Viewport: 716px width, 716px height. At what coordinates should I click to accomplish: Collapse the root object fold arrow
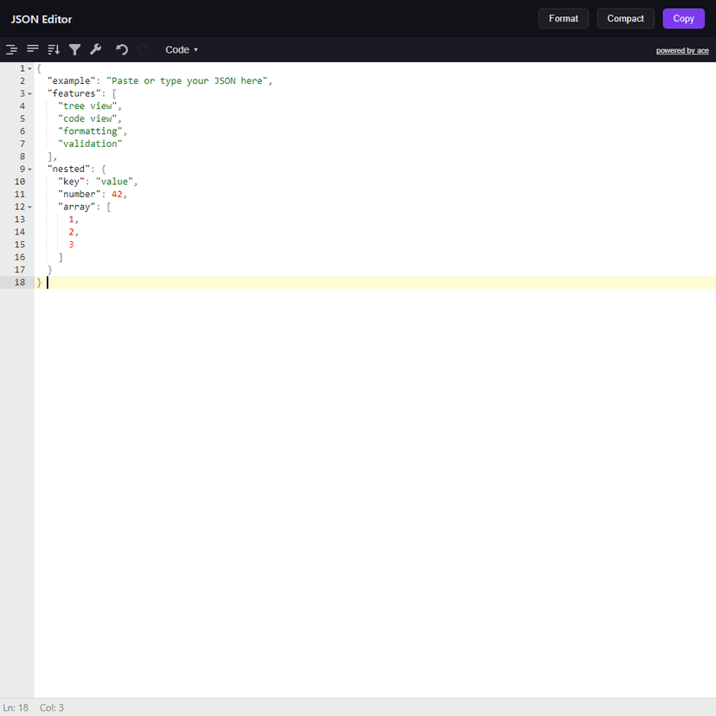pyautogui.click(x=29, y=67)
